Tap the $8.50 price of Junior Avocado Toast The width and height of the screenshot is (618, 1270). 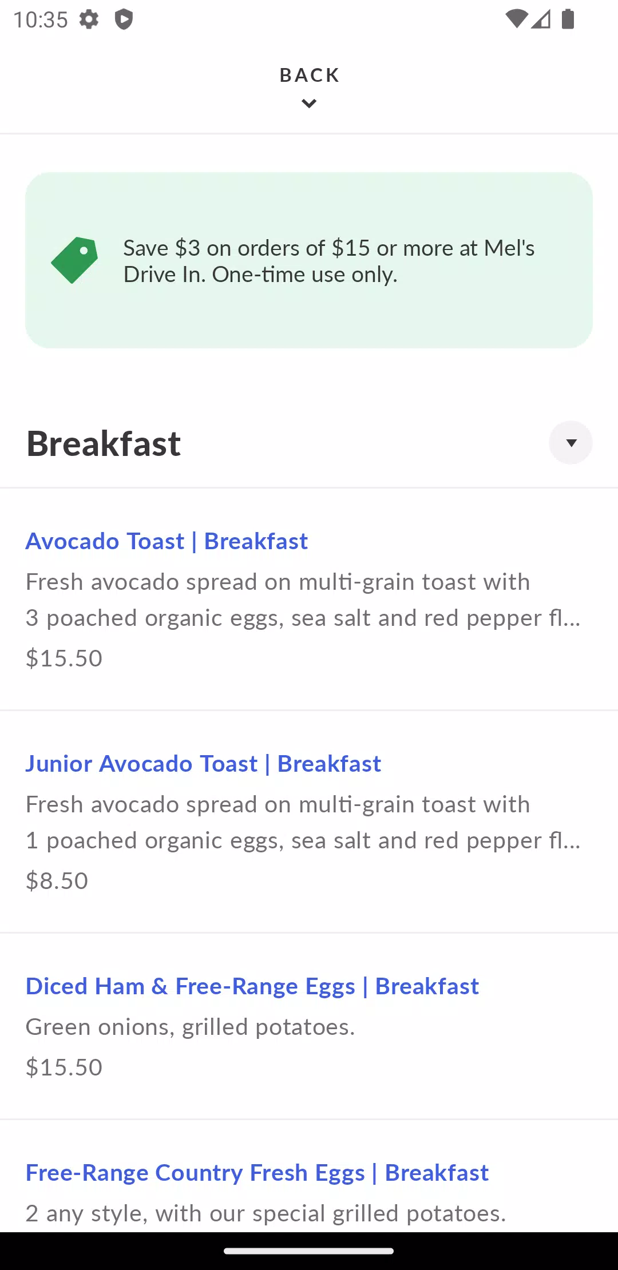pos(57,881)
